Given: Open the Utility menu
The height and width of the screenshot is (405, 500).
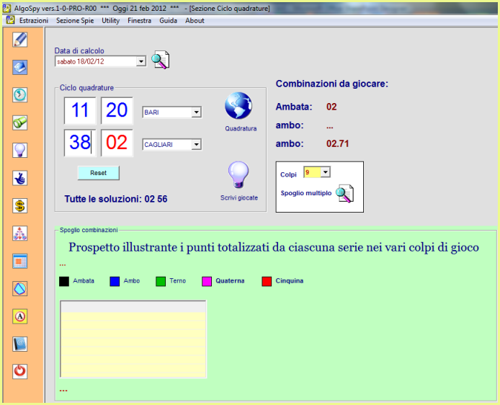Looking at the screenshot, I should click(111, 21).
